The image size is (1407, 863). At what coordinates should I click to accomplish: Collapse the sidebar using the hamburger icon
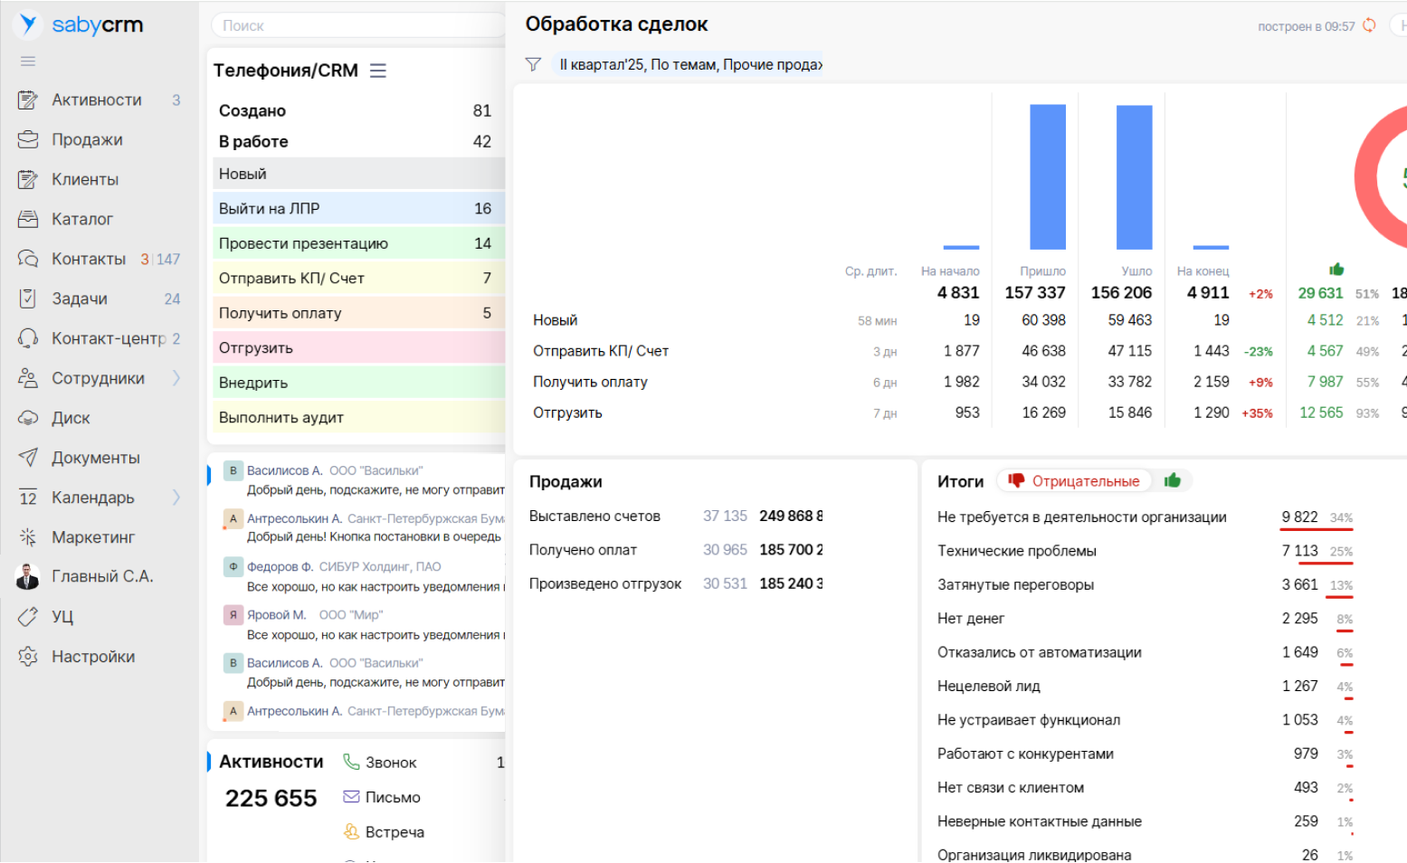point(28,62)
